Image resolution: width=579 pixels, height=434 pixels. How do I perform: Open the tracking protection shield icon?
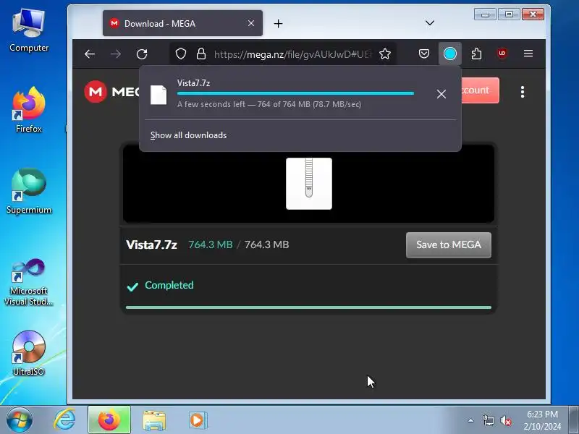point(180,54)
